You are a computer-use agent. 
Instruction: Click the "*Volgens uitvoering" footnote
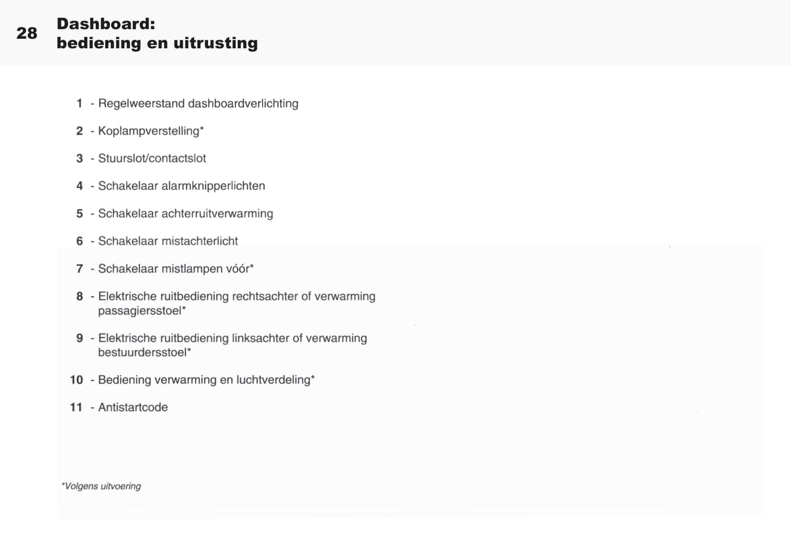(x=101, y=486)
